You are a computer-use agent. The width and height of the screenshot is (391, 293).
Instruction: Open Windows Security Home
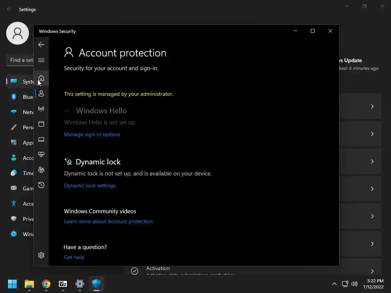(41, 78)
